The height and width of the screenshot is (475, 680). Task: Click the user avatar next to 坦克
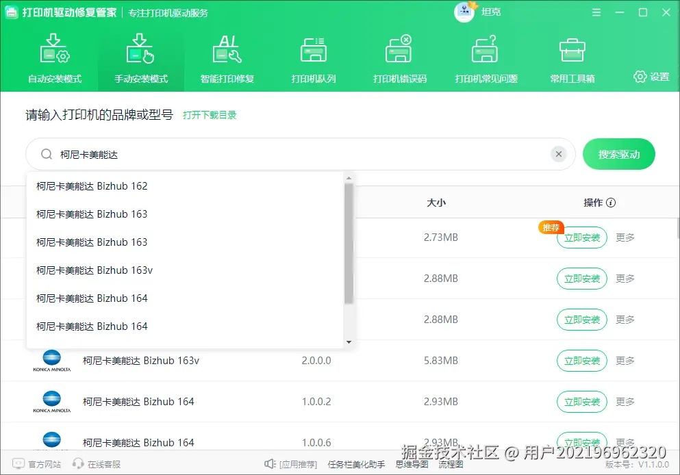[x=464, y=12]
